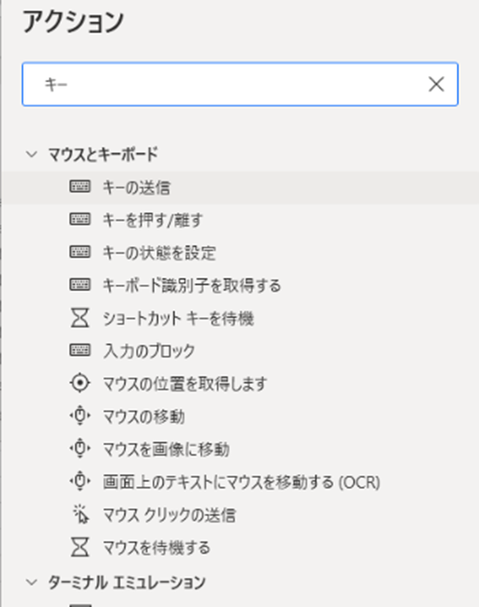Click the cursor click icon beside マウス クリックの送信

(81, 514)
